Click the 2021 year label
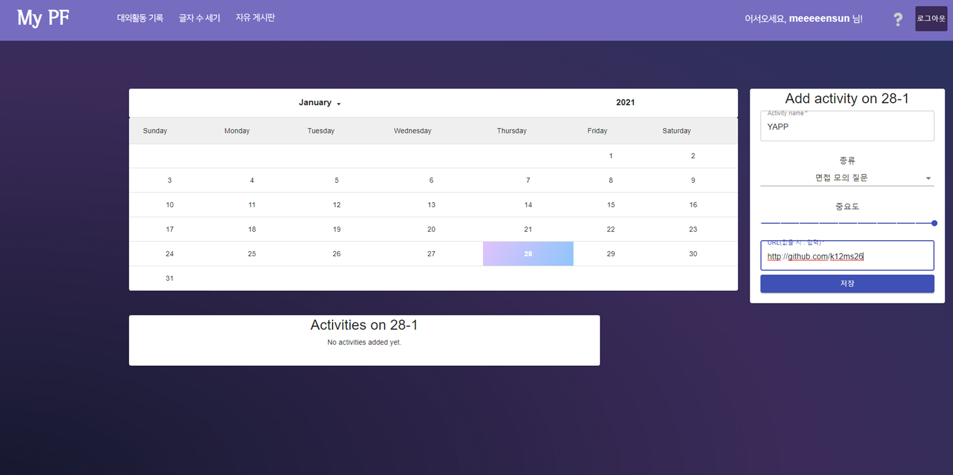 click(x=625, y=102)
